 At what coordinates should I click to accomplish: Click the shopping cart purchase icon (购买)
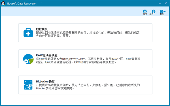pos(145,11)
